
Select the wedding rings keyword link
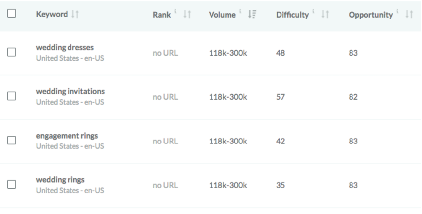[x=60, y=180]
